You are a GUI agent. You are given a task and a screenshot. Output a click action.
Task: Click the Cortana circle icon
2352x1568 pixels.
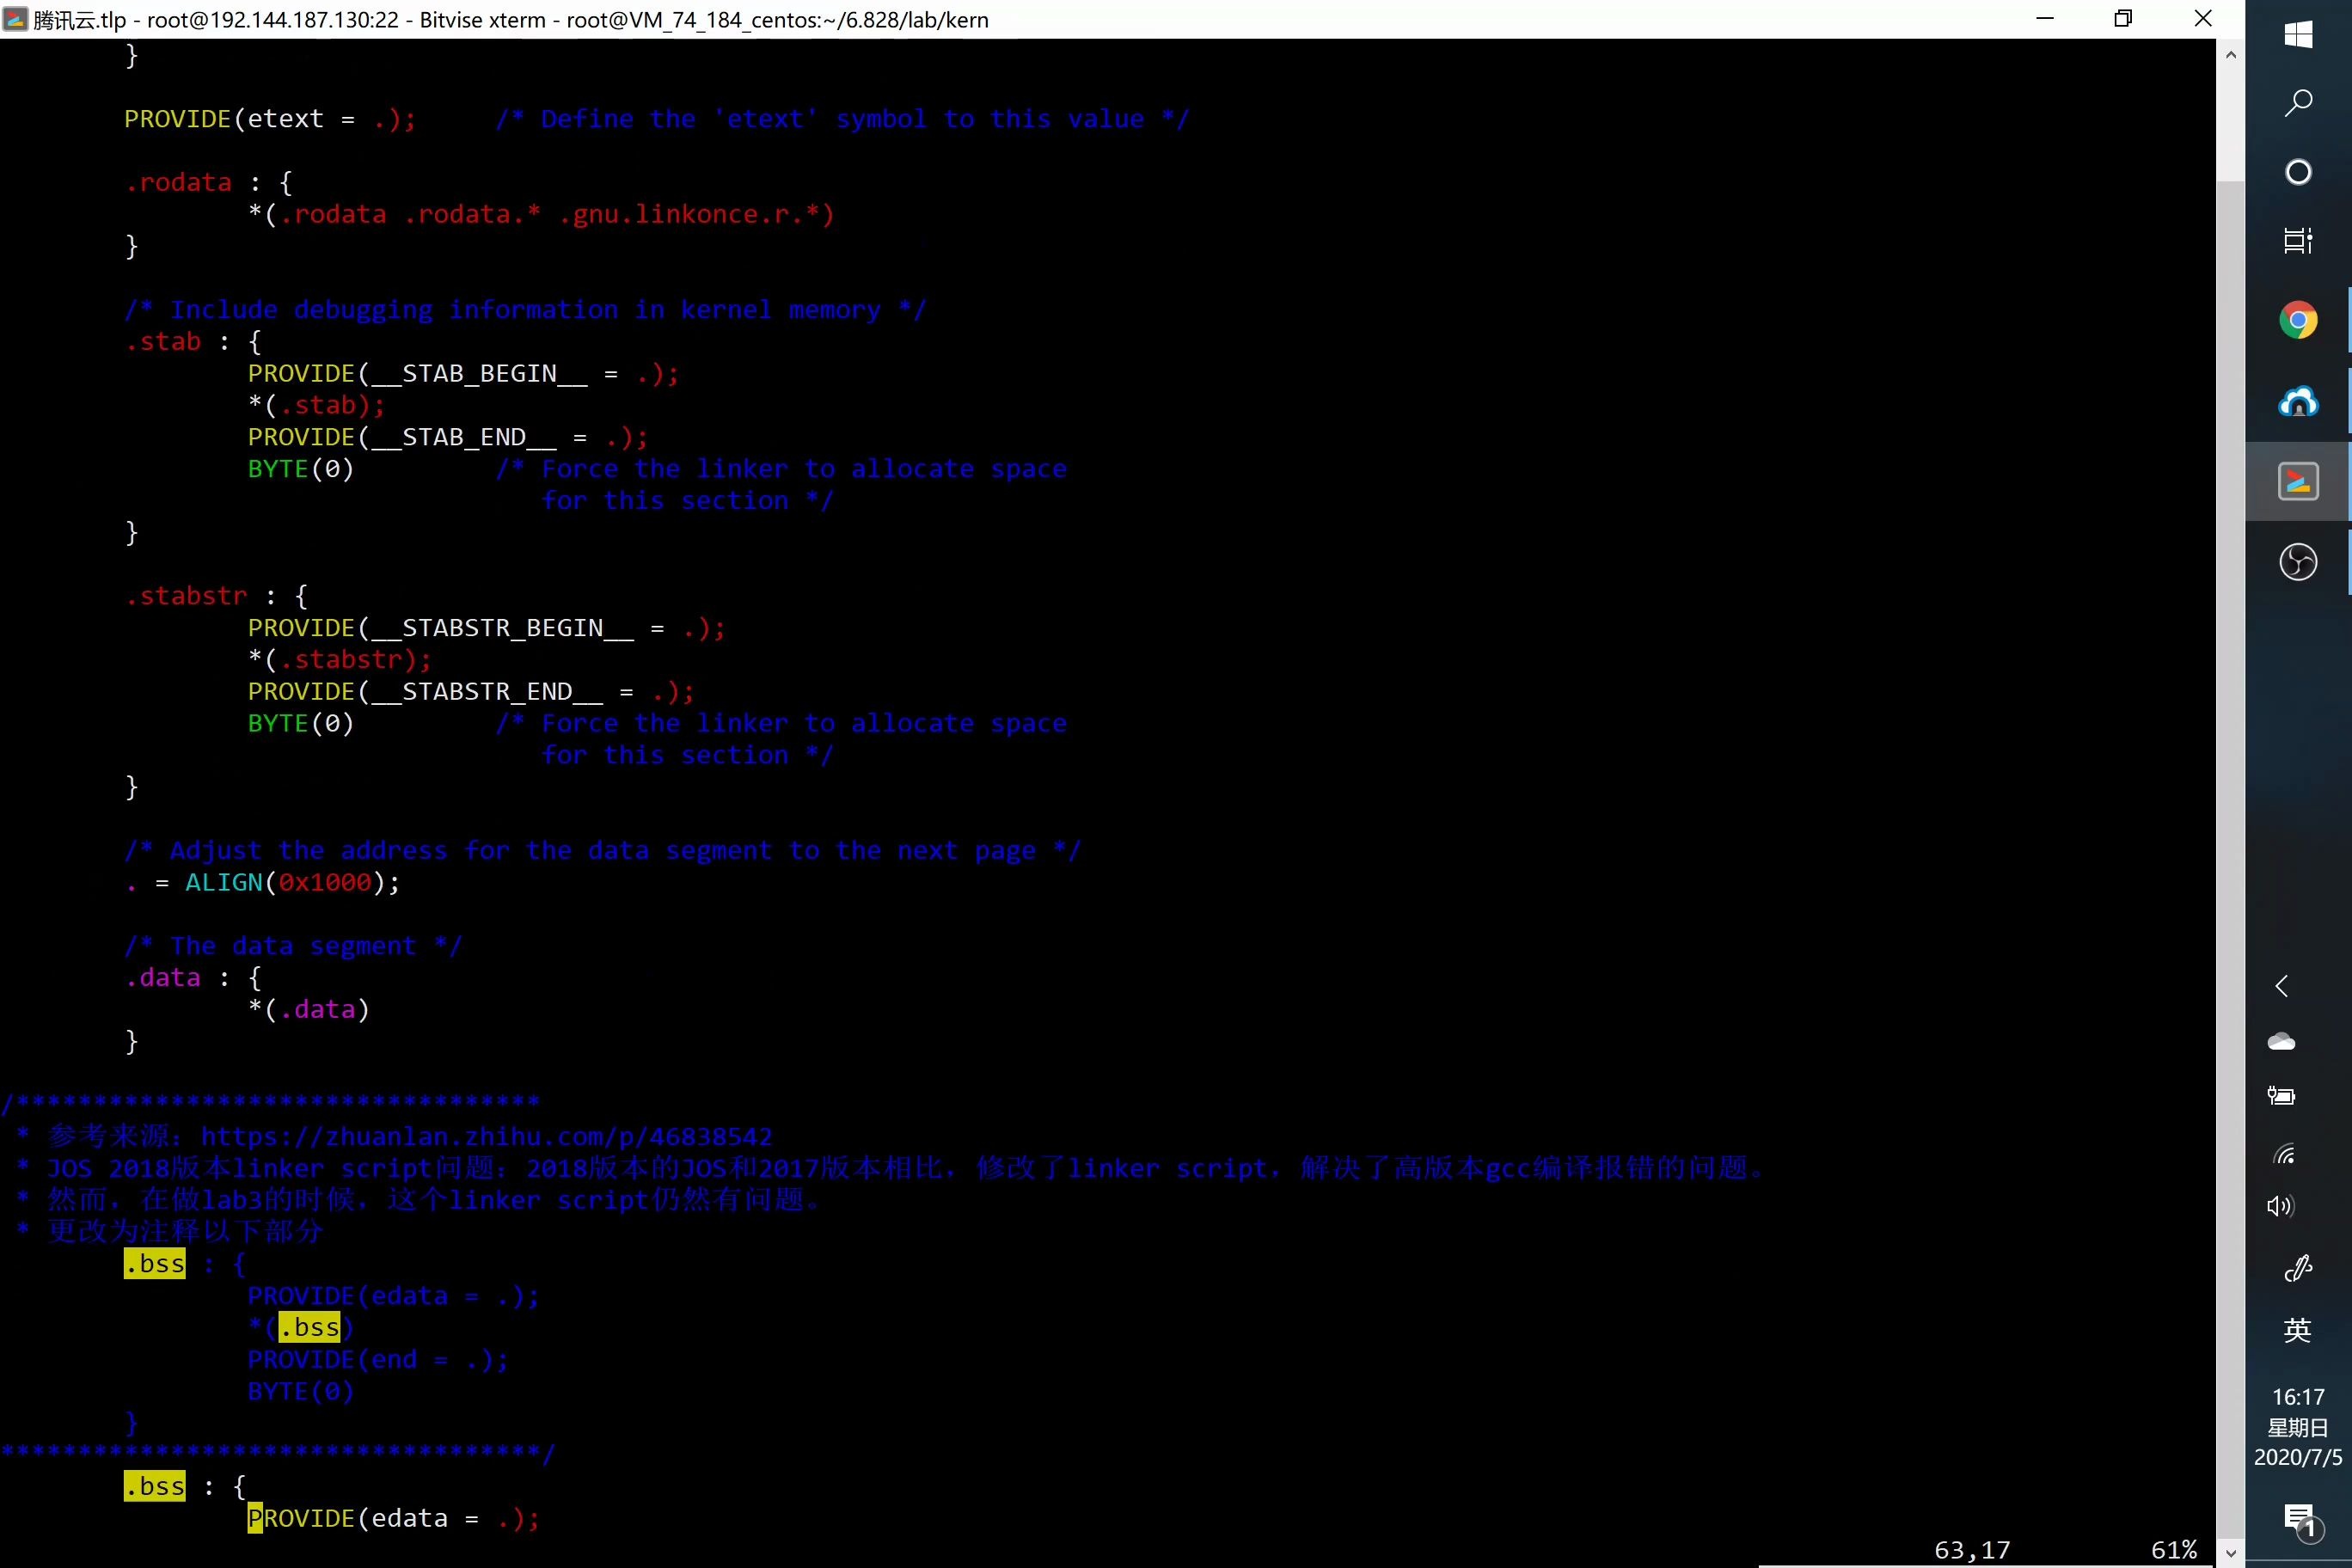[2297, 172]
